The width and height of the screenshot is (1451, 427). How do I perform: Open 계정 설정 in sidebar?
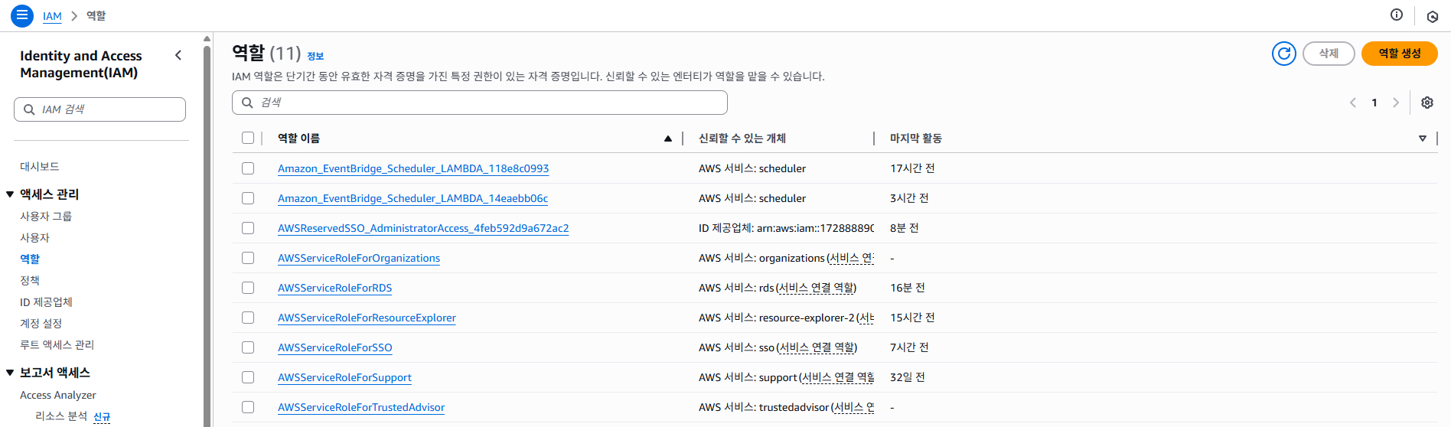[41, 324]
